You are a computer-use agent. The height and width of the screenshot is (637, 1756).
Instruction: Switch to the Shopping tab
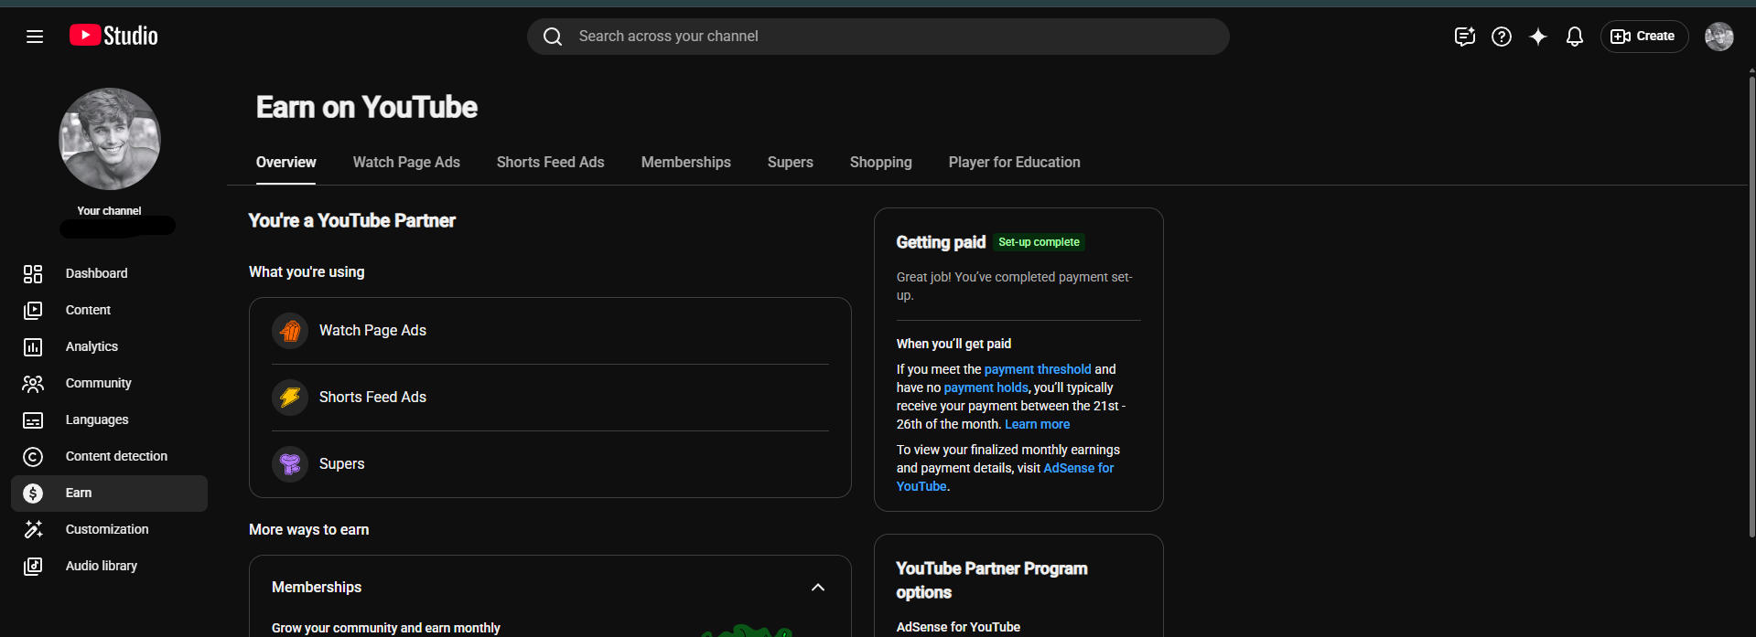881,162
